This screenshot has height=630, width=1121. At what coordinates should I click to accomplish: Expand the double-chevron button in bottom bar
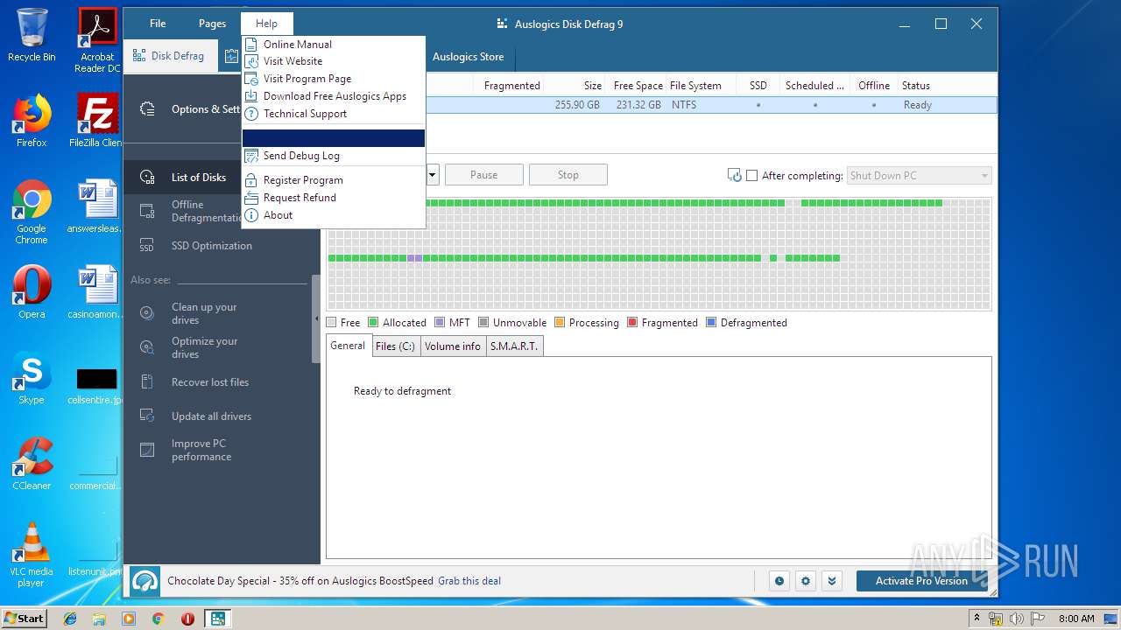coord(832,581)
